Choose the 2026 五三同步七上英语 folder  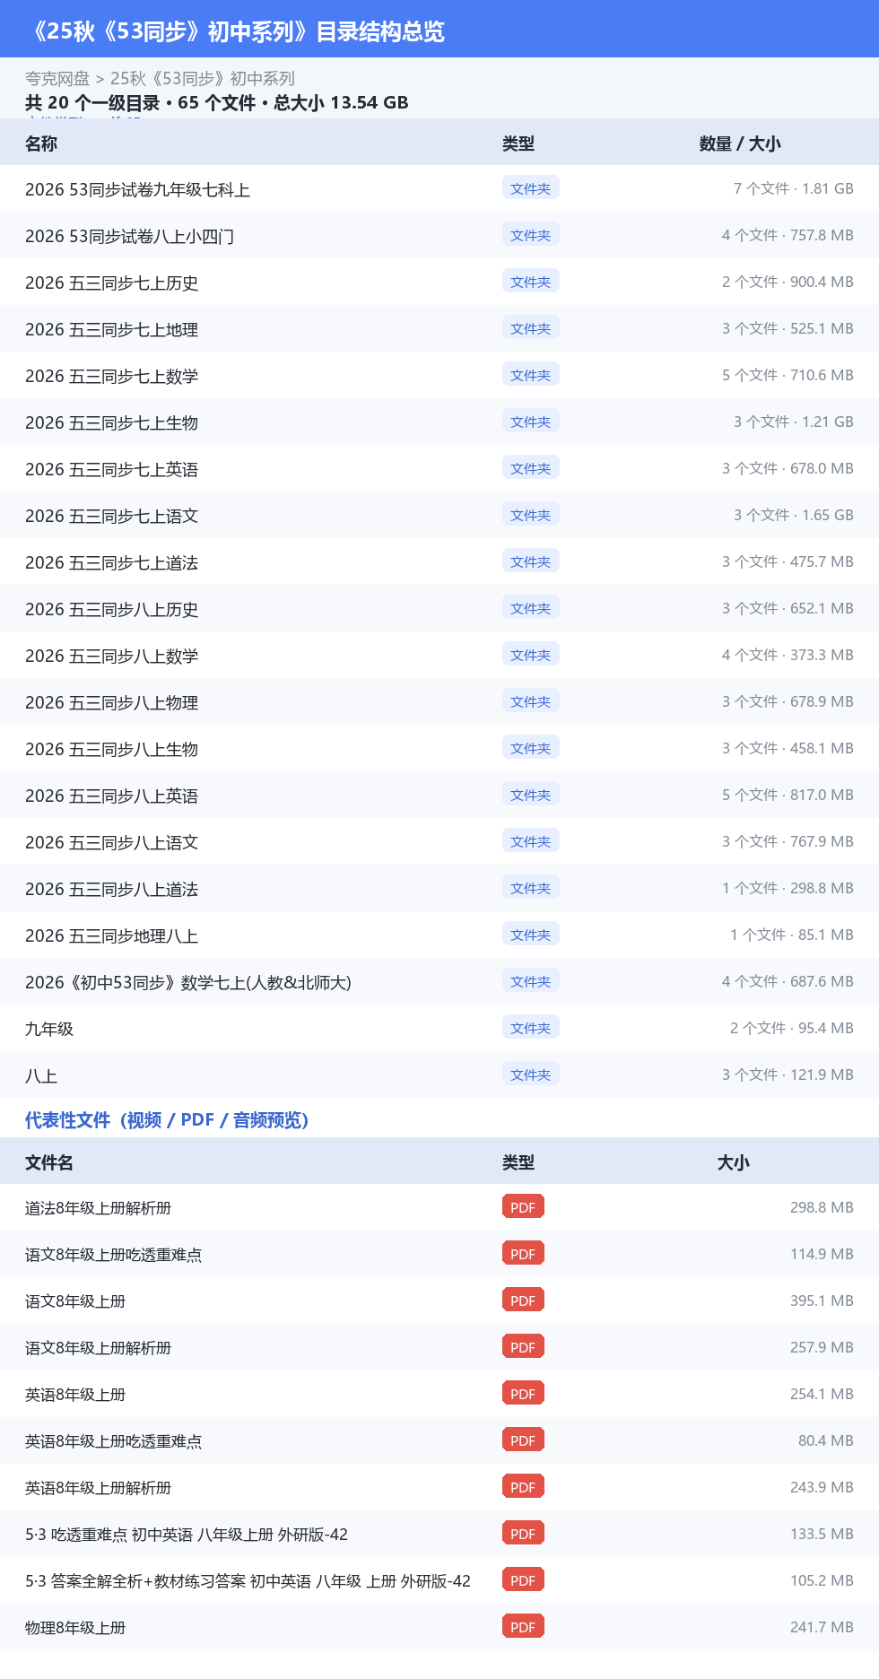click(111, 469)
